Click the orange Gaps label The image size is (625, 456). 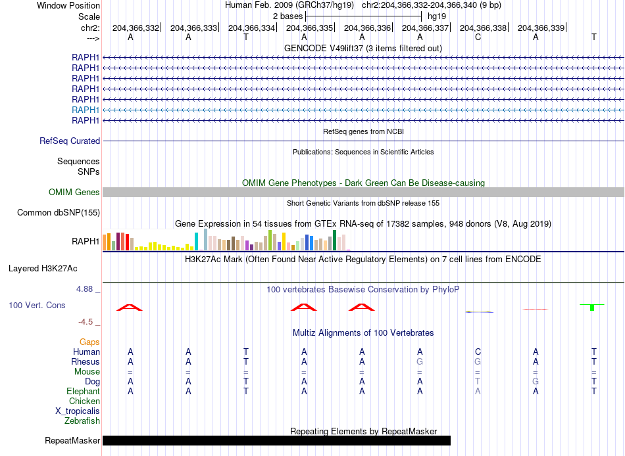click(x=89, y=342)
